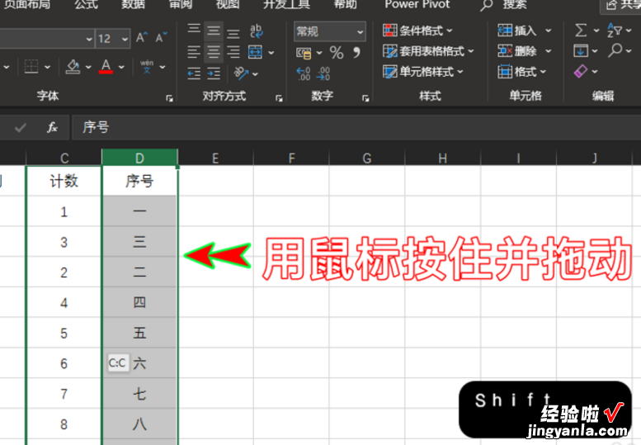This screenshot has width=641, height=445.
Task: Click the 搜索 magnifier icon in the tab bar
Action: coord(486,5)
